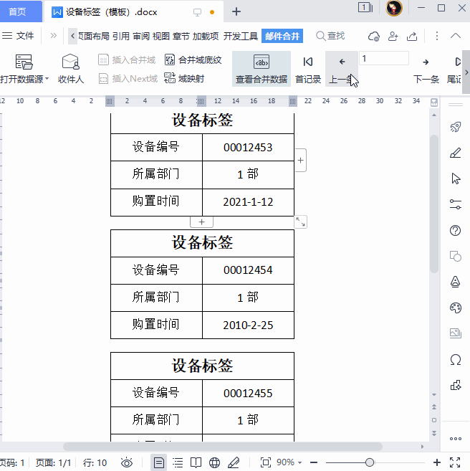Open the data source icon

tap(24, 62)
